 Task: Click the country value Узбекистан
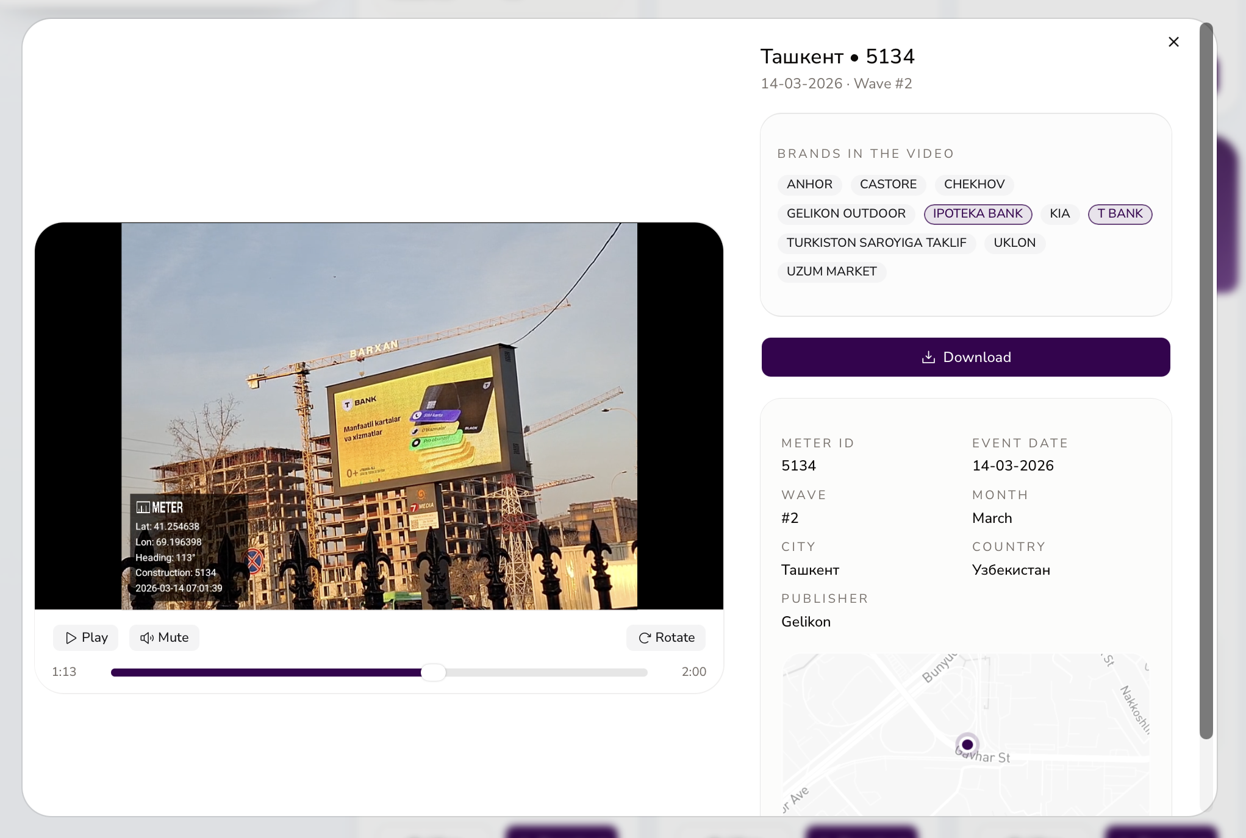[x=1011, y=570]
